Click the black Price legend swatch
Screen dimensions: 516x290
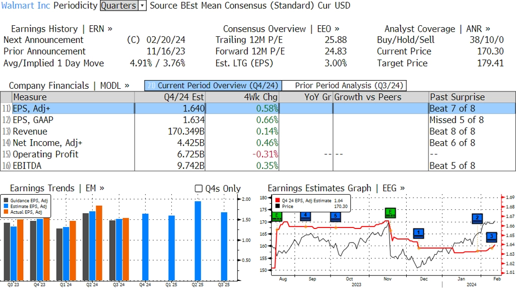[x=278, y=206]
